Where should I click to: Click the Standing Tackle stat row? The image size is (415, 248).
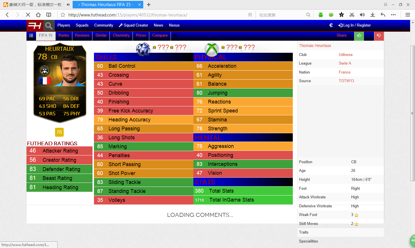[144, 191]
